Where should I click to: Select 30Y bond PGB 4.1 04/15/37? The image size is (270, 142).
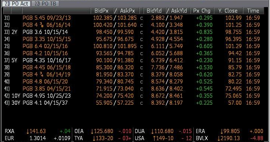click(45, 103)
